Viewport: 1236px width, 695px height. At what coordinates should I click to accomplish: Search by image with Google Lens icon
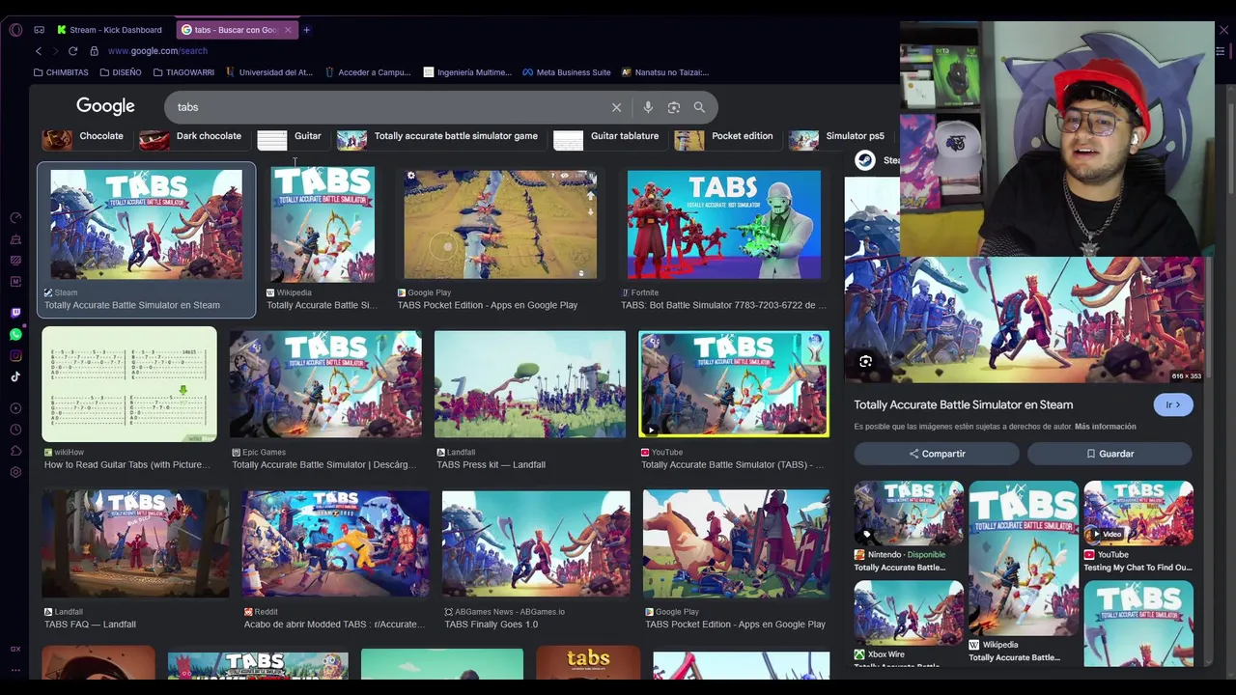674,107
